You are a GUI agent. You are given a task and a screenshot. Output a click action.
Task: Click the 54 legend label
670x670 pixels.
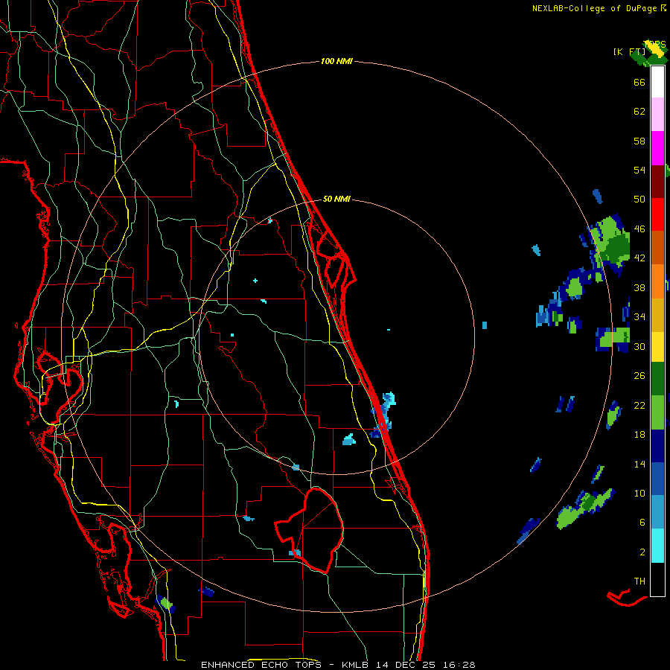click(x=639, y=170)
